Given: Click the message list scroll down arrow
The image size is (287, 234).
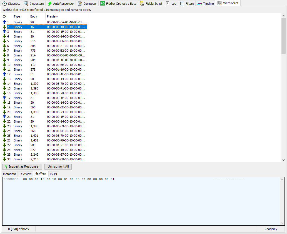Looking at the screenshot, I should pos(283,160).
